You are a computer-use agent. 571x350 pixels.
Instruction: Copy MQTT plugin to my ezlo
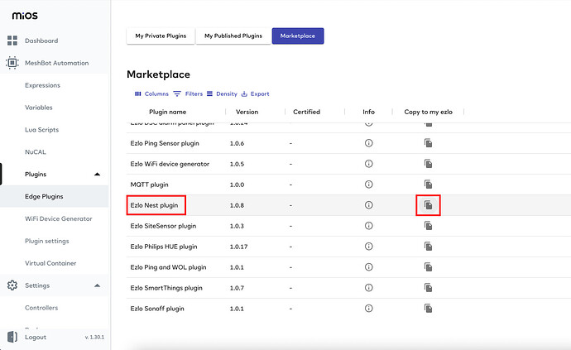click(429, 185)
